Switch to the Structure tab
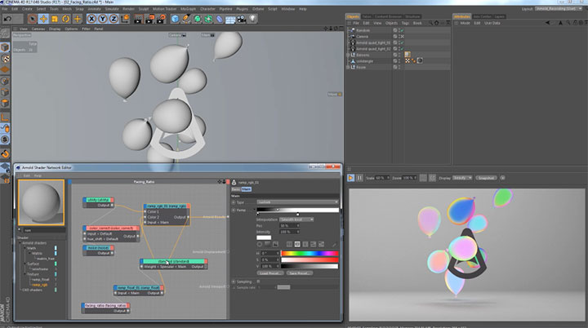 tap(412, 16)
